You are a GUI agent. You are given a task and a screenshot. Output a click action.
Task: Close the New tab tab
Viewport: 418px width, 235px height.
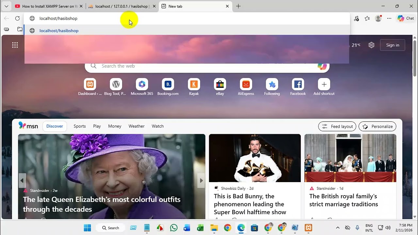227,6
